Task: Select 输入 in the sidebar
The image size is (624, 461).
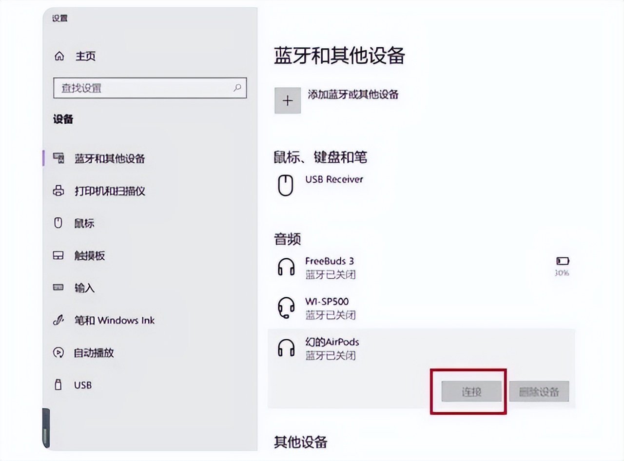Action: (x=84, y=288)
